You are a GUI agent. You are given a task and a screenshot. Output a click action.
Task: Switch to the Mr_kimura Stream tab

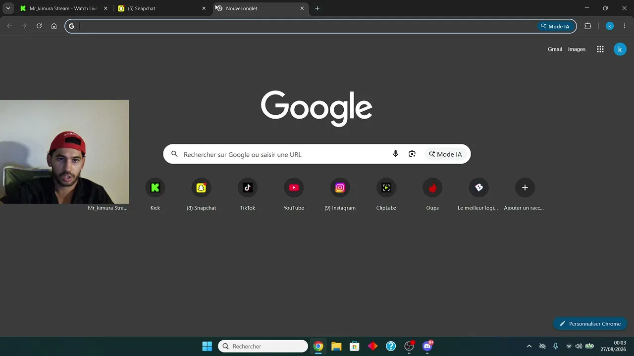click(63, 8)
